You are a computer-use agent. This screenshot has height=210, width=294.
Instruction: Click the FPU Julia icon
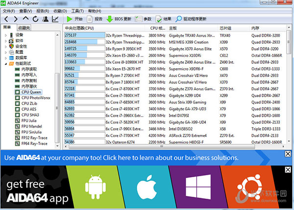point(17,121)
